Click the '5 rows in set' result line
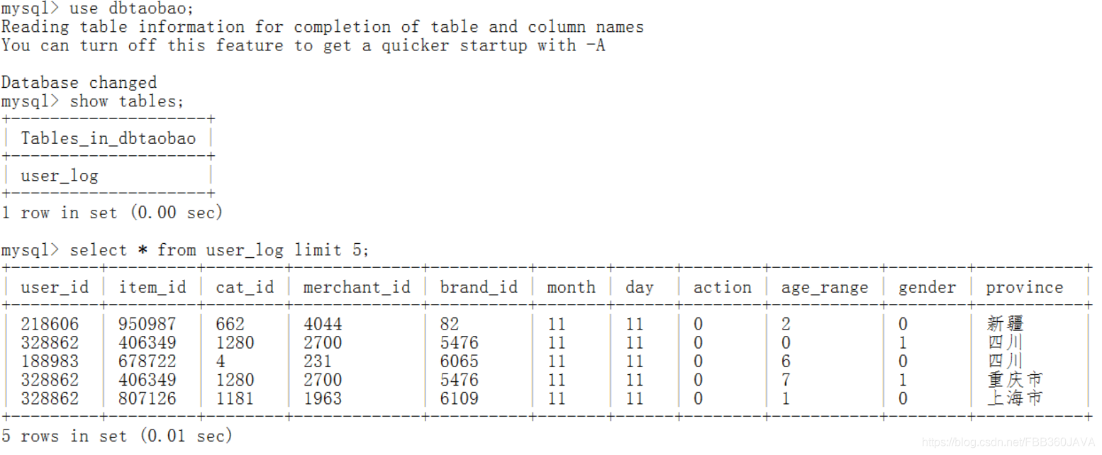The image size is (1102, 455). coord(117,435)
